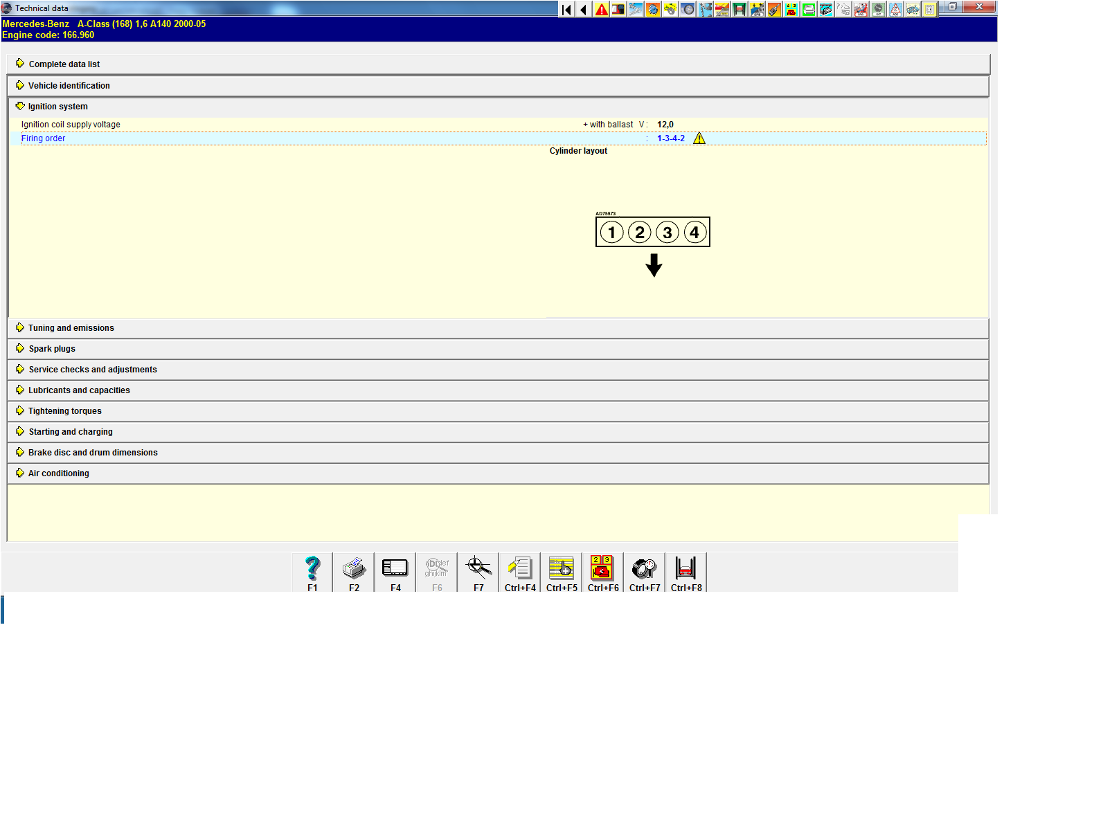This screenshot has width=1094, height=823.
Task: Expand the Vehicle identification section
Action: coord(499,86)
